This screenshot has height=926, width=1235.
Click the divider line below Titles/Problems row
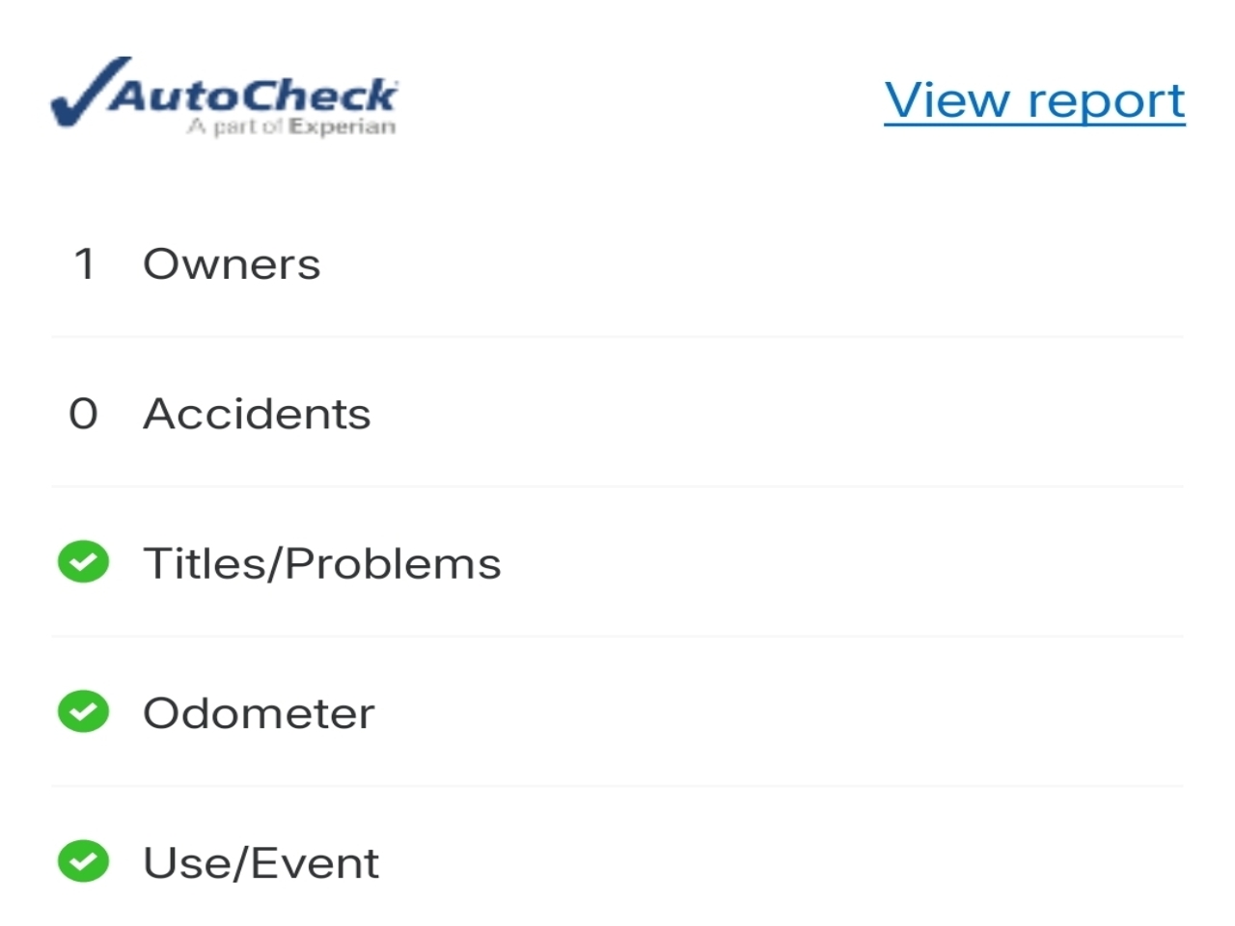click(x=617, y=637)
